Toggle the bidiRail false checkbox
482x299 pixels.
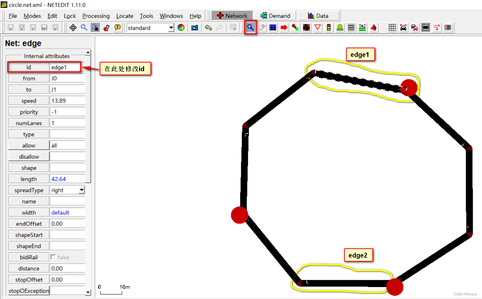click(53, 257)
